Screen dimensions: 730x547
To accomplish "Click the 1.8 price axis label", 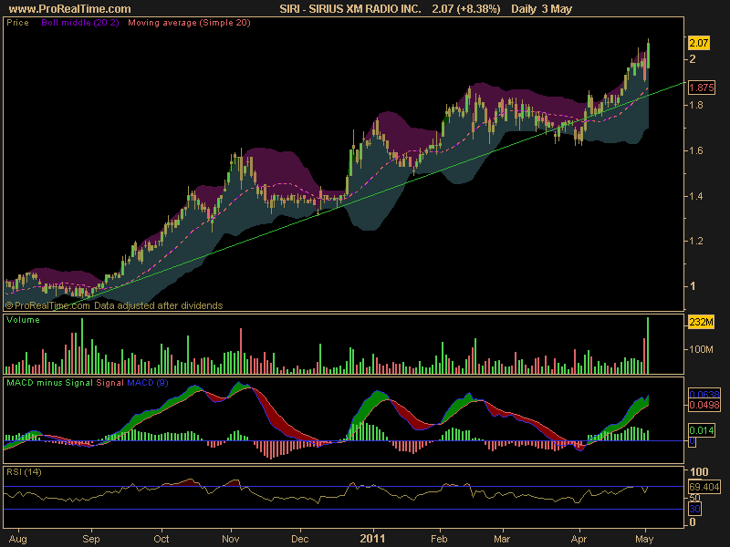I will point(696,105).
